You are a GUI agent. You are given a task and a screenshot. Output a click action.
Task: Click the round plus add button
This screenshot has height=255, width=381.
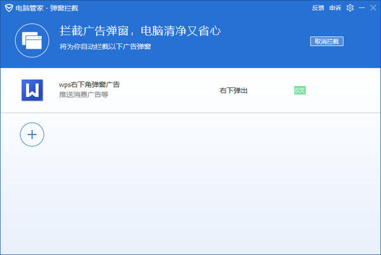32,134
